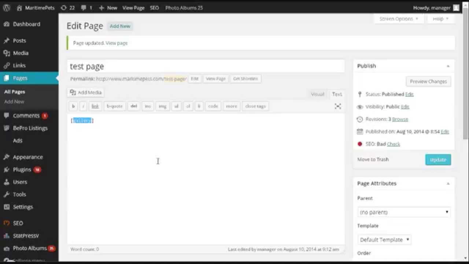Open All Pages submenu item
Viewport: 469px width, 264px height.
click(x=15, y=92)
